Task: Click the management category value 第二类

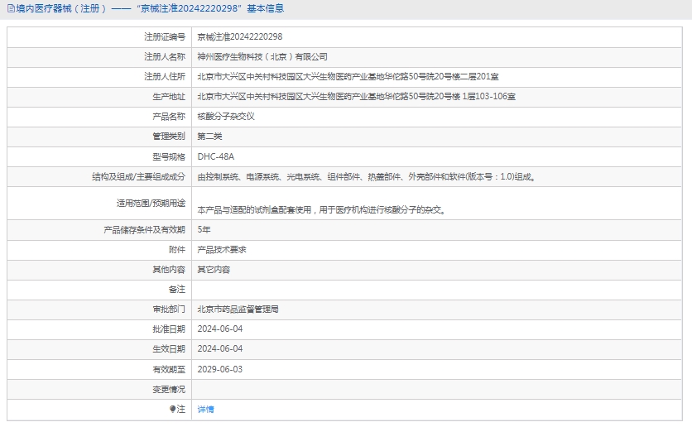Action: pos(209,137)
